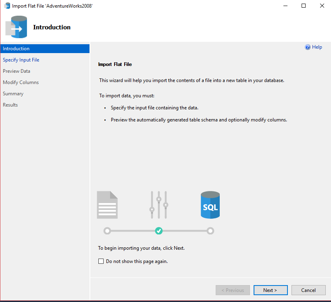Click the last progress circle marker

coord(210,231)
